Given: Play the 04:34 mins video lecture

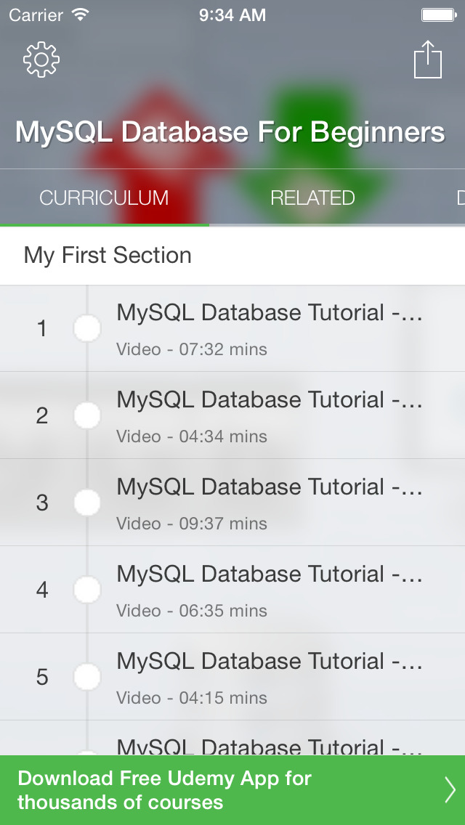Looking at the screenshot, I should (x=269, y=415).
